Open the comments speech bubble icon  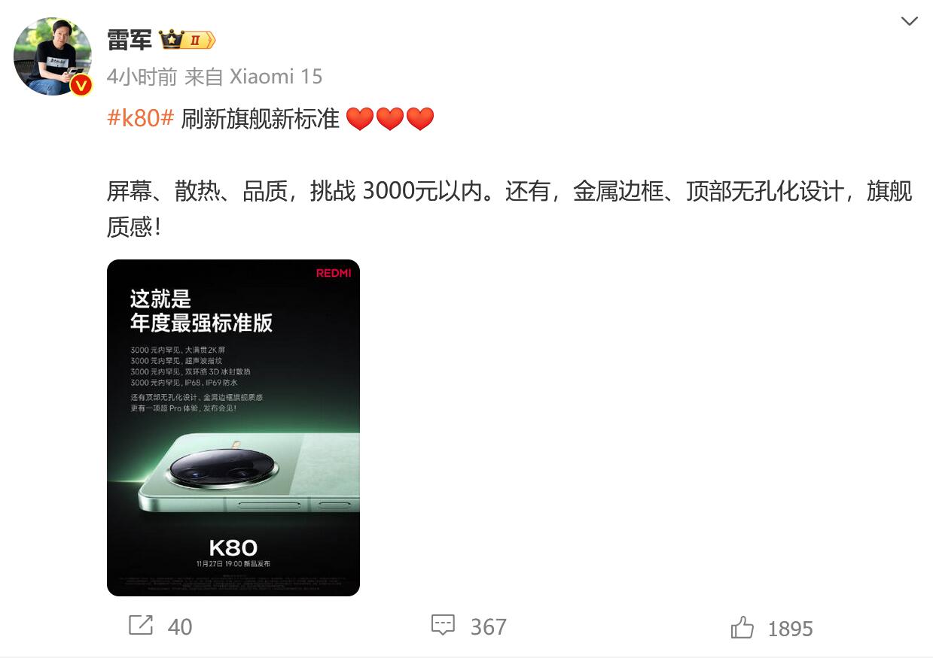443,625
